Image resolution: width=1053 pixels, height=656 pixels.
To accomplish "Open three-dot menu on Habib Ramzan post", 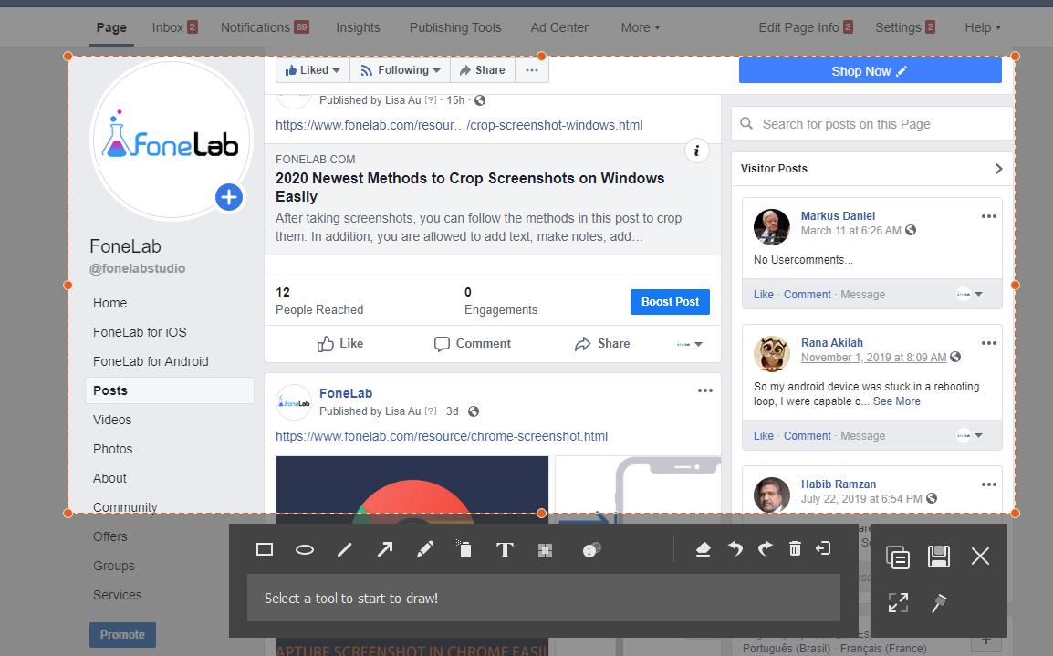I will tap(988, 484).
